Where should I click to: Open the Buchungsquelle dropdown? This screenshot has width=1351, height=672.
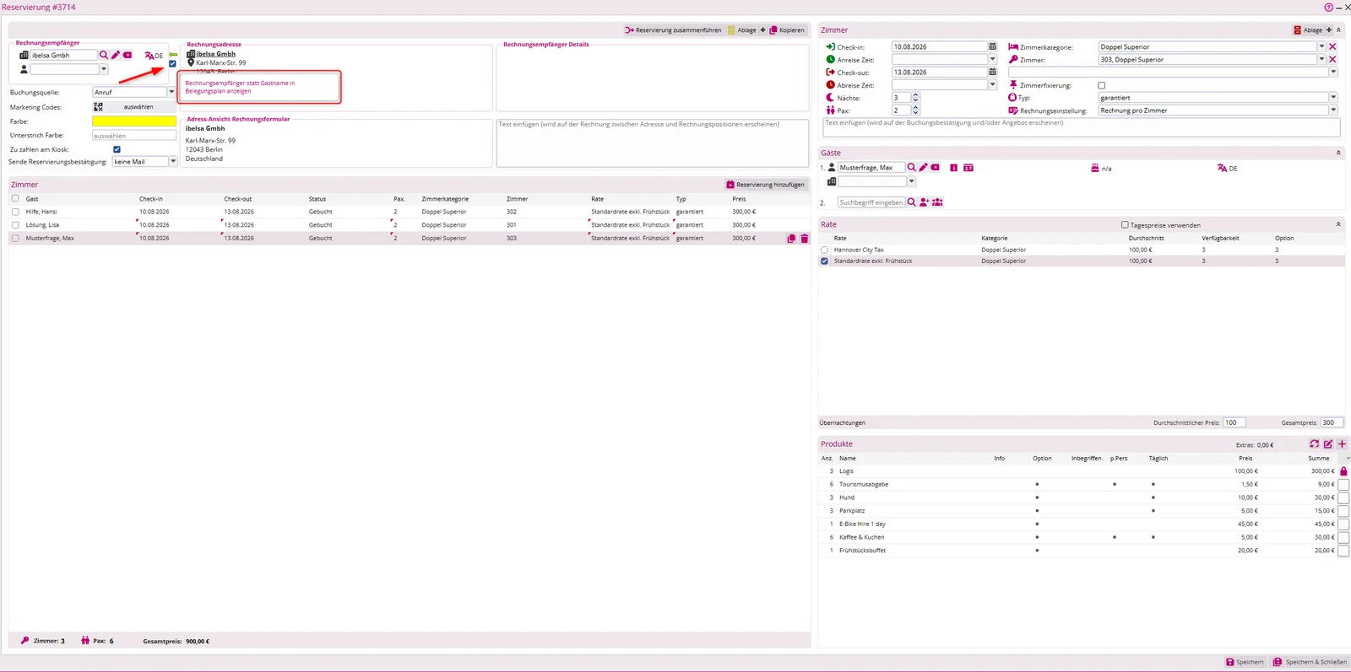[171, 92]
